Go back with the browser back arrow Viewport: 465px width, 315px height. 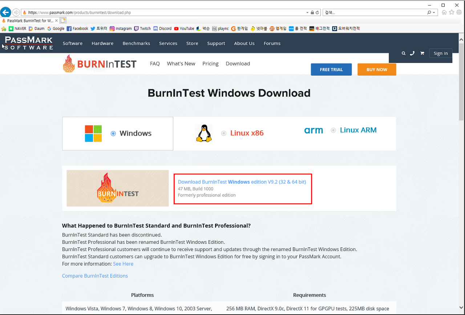pos(5,12)
